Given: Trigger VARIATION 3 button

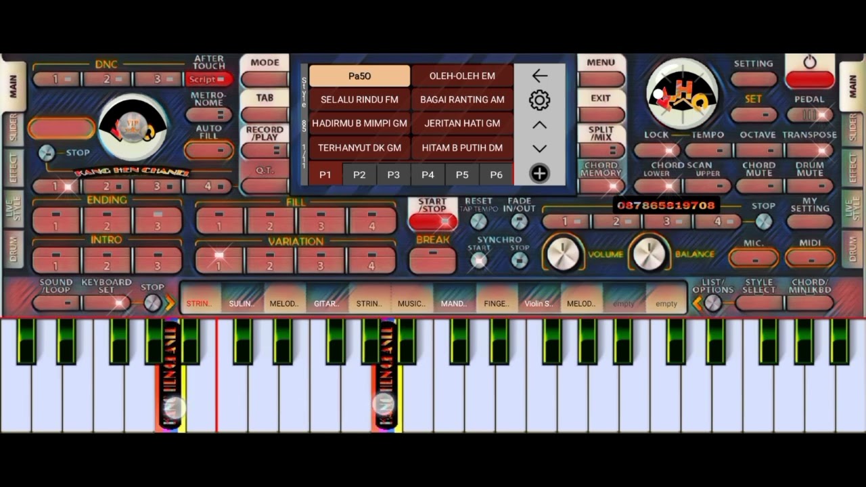Looking at the screenshot, I should [321, 261].
